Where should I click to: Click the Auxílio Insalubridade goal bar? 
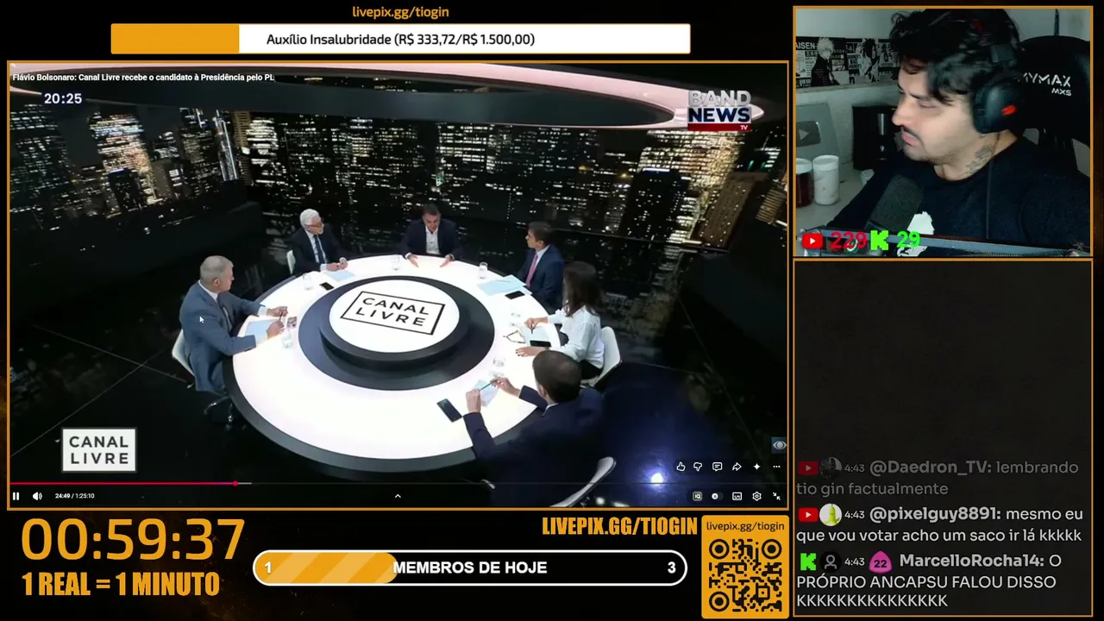400,39
